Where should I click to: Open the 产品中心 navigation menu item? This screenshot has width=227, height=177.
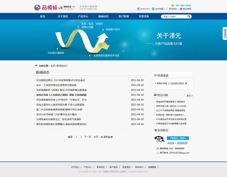point(83,16)
